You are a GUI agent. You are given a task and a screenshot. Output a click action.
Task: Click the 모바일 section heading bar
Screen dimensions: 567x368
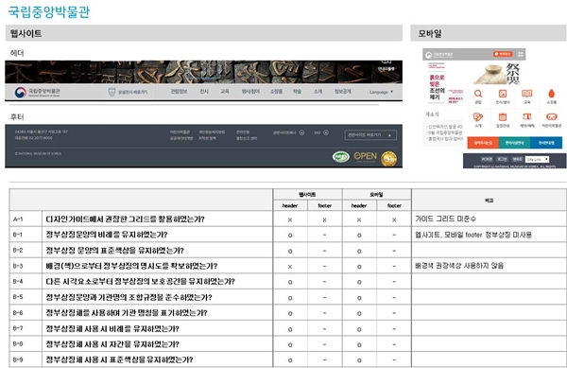click(x=489, y=33)
